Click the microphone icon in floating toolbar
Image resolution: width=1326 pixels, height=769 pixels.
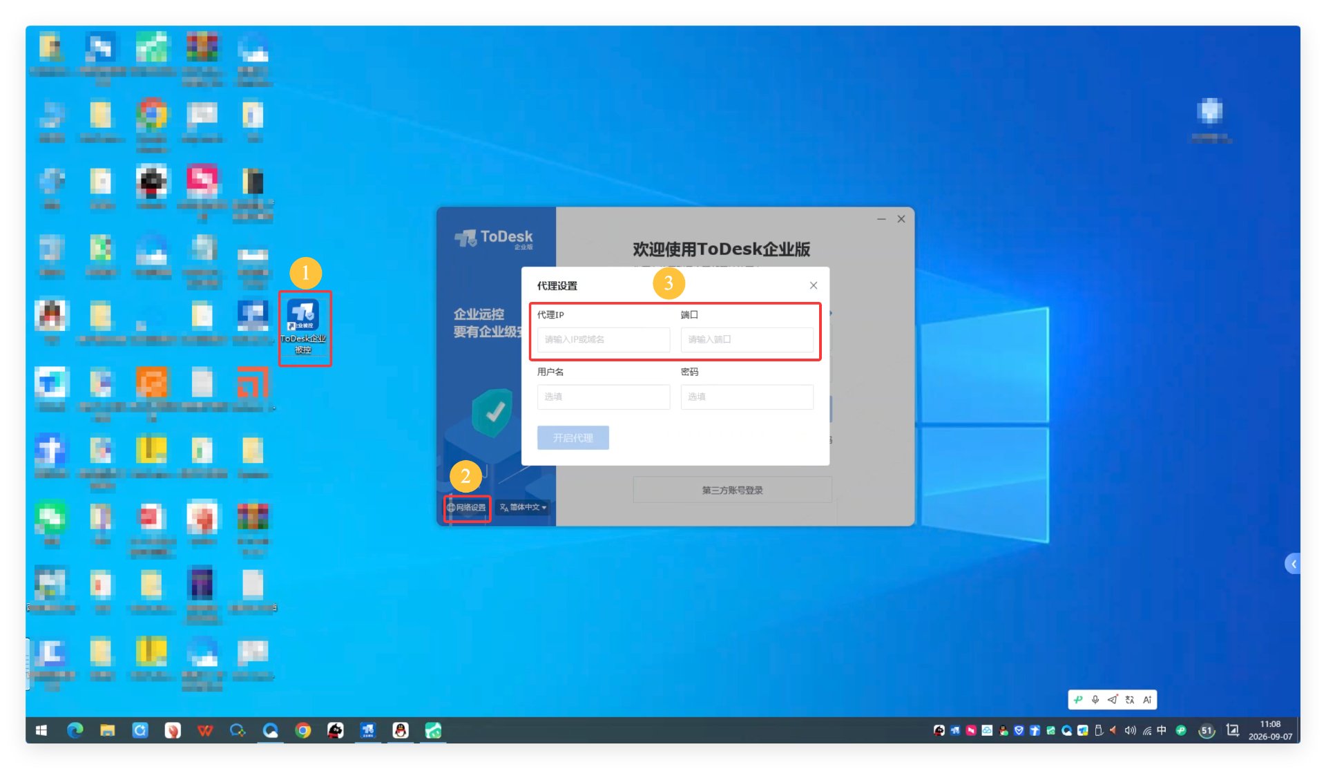(1095, 700)
